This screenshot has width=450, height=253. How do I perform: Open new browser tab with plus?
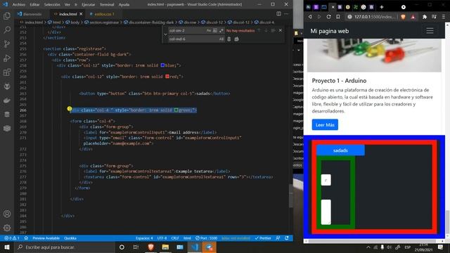coord(381,7)
